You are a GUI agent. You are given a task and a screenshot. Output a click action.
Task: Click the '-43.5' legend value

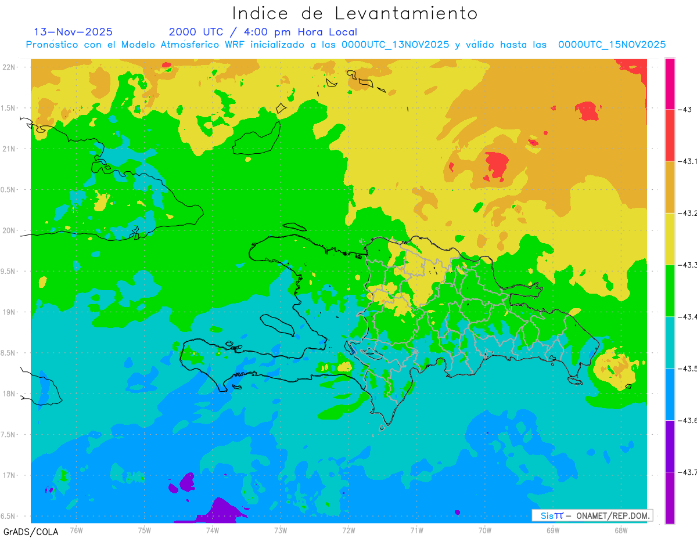pyautogui.click(x=688, y=368)
